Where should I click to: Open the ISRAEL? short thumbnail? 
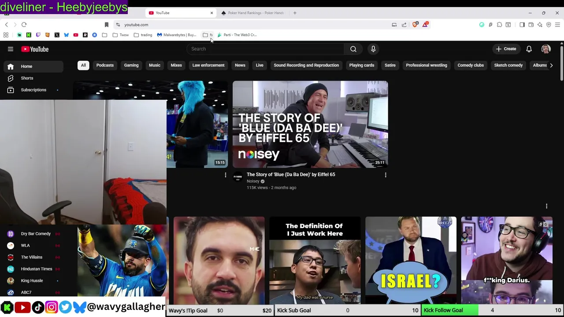411,260
